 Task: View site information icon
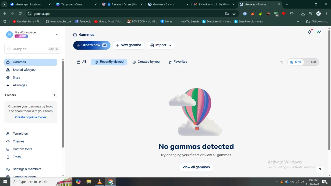[x=29, y=14]
